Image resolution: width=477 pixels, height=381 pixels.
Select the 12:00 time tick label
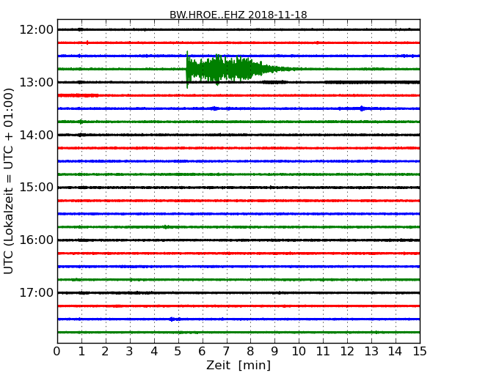(x=36, y=30)
